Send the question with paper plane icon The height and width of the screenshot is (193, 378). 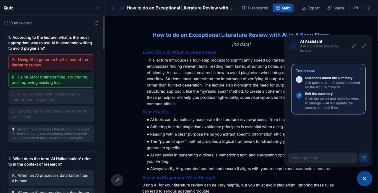coord(364,158)
